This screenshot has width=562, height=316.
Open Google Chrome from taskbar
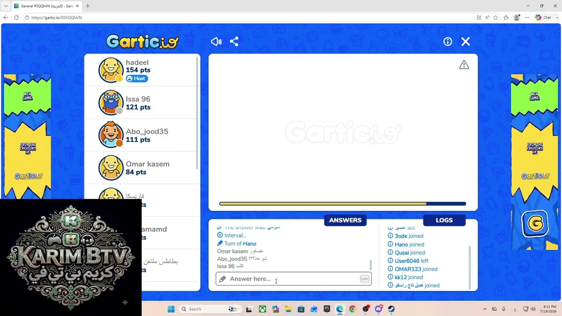coord(353,309)
